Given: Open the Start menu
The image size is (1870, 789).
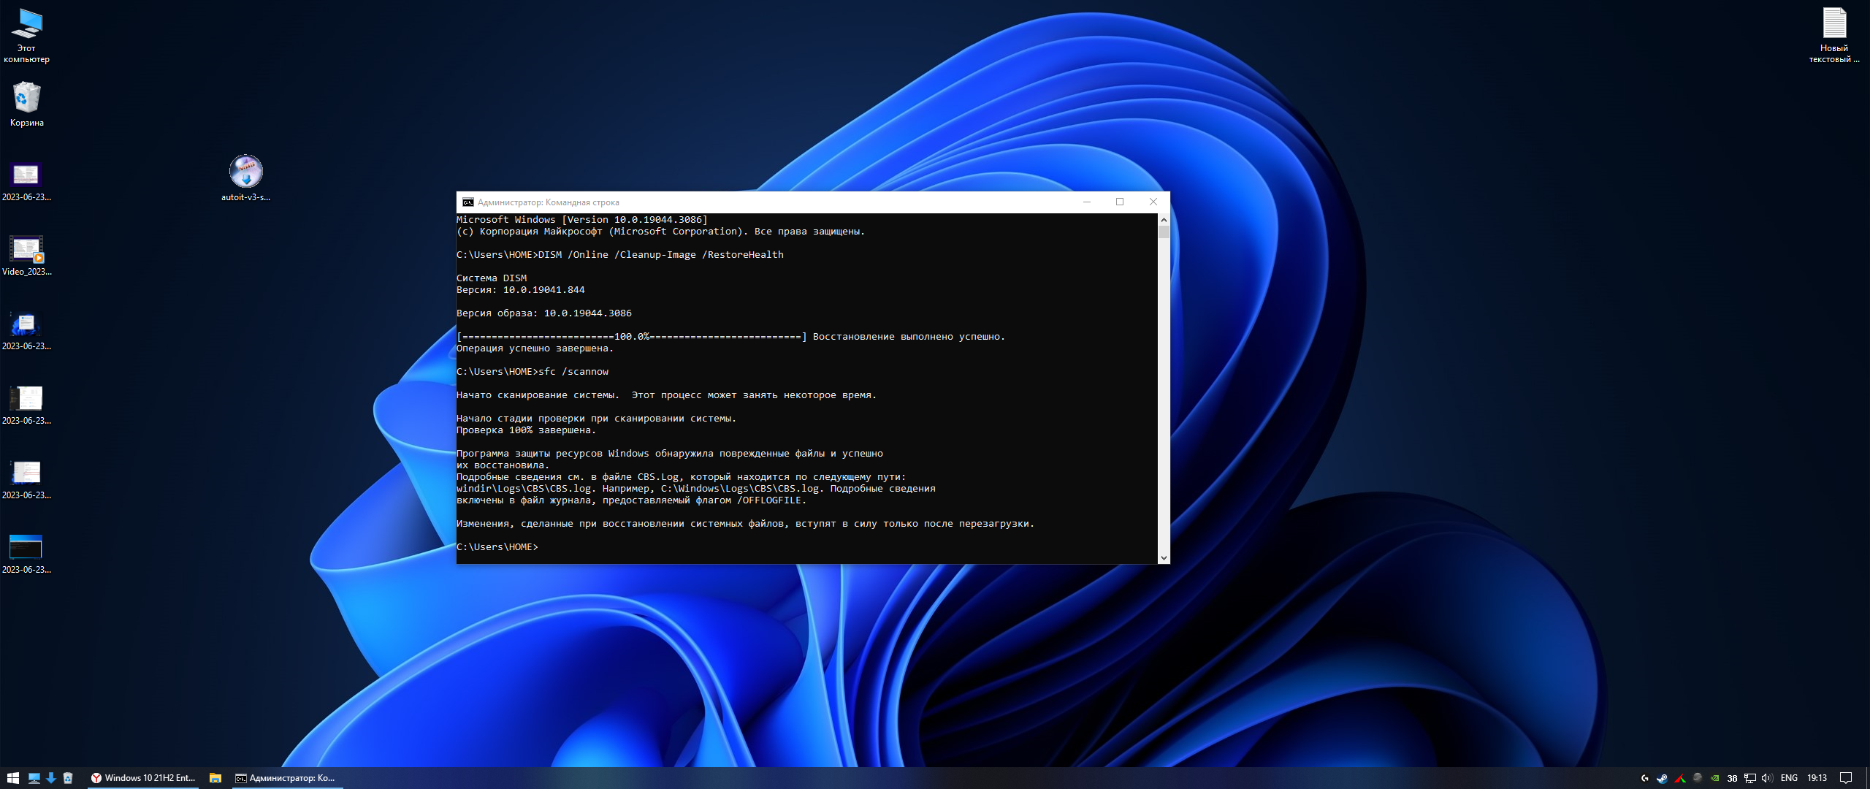Looking at the screenshot, I should point(12,778).
